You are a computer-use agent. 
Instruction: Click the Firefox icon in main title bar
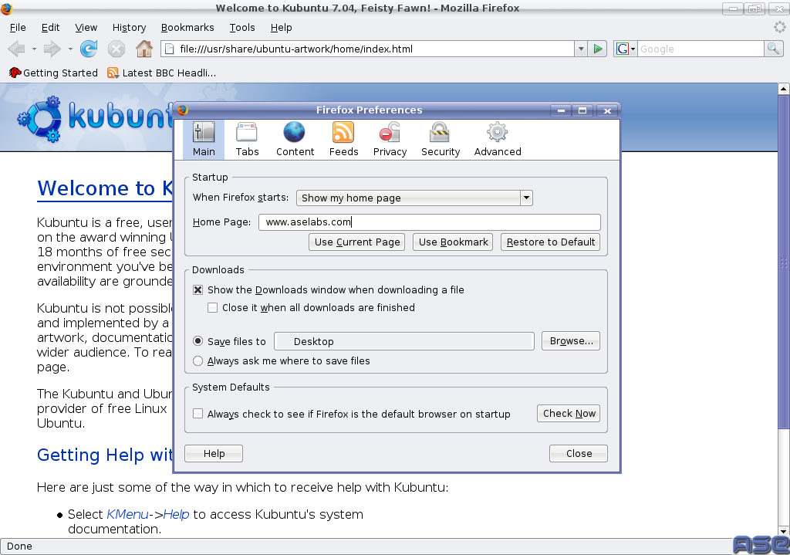(6, 8)
